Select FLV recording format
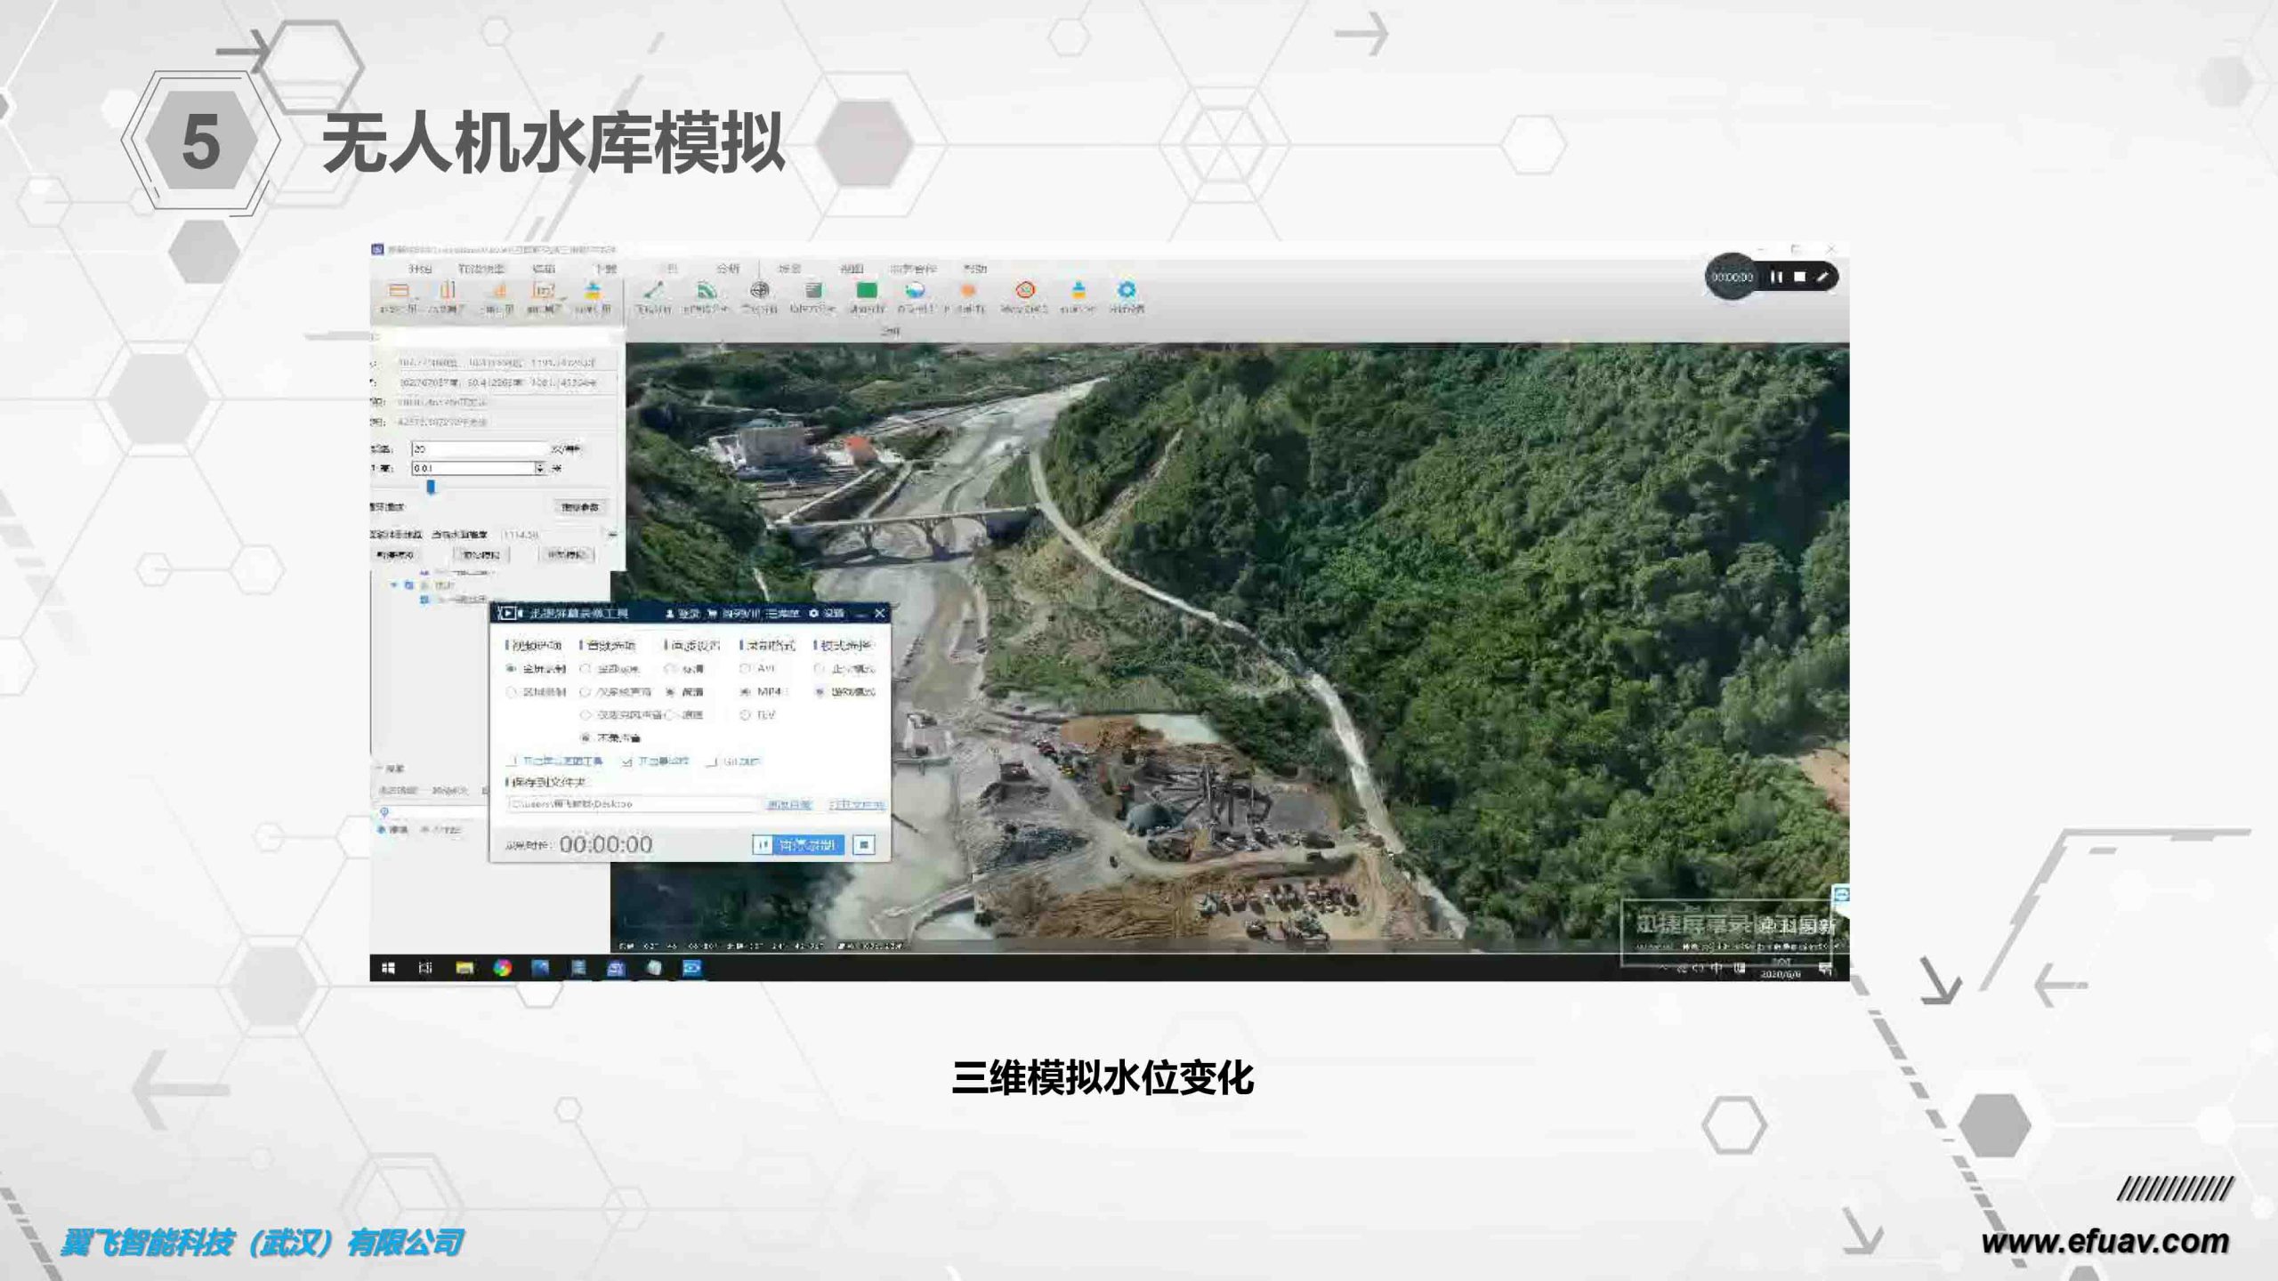This screenshot has height=1281, width=2278. [758, 715]
